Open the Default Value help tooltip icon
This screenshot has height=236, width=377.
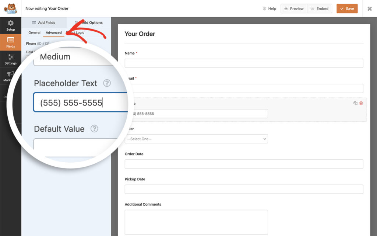click(x=95, y=129)
